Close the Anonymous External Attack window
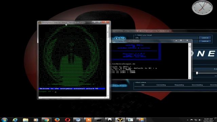The height and width of the screenshot is (122, 217). [105, 22]
